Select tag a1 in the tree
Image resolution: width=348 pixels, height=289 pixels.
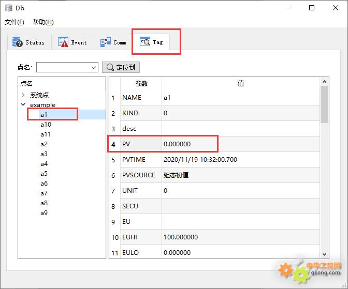(x=44, y=115)
